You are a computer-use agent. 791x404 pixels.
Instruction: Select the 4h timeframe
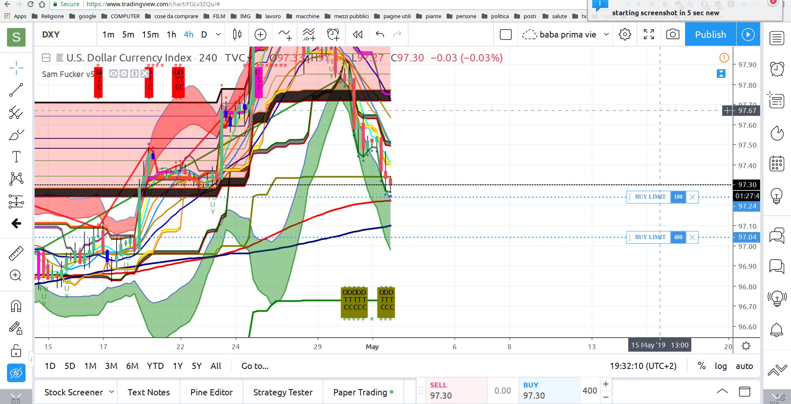point(189,35)
